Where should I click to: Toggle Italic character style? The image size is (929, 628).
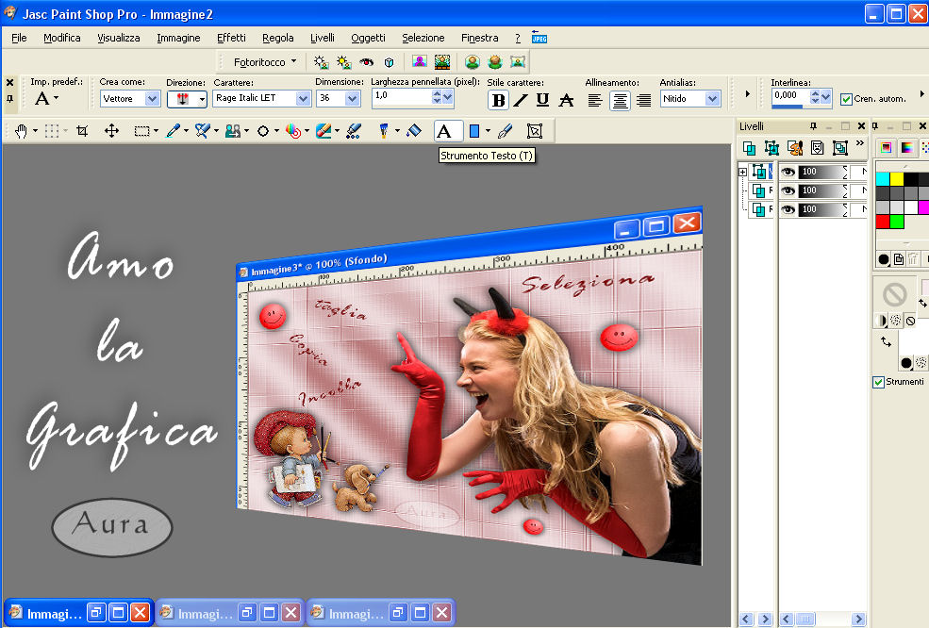tap(521, 100)
